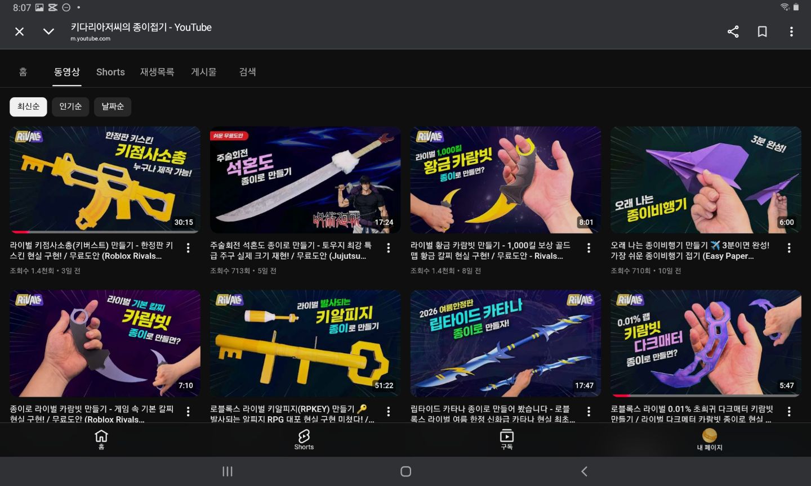Tap the Android recent apps button
The height and width of the screenshot is (486, 811).
[x=228, y=471]
